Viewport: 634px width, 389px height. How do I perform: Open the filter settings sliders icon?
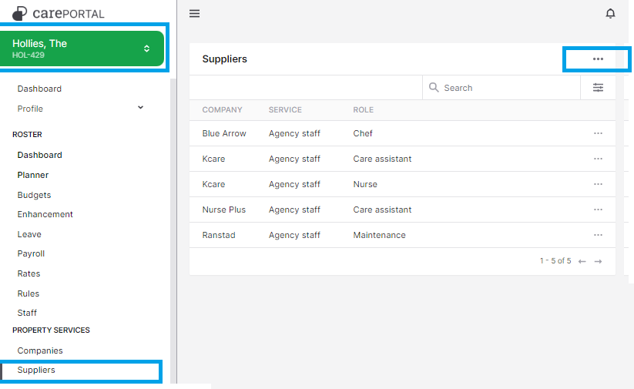[598, 87]
